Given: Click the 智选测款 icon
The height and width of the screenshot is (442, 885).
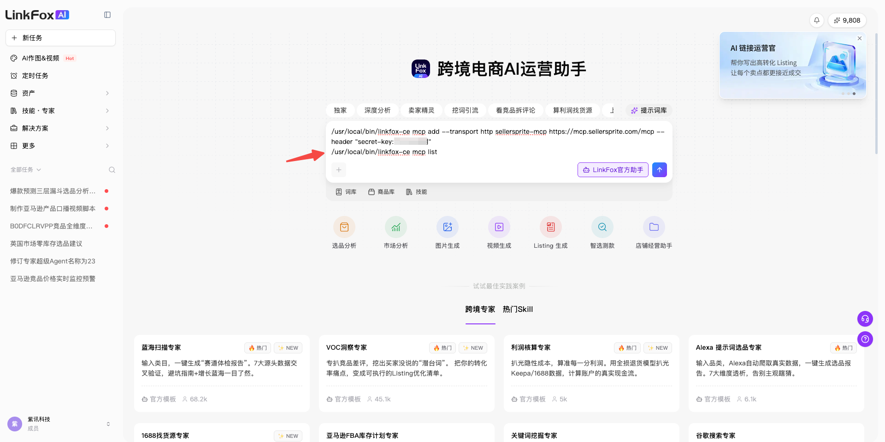Looking at the screenshot, I should coord(602,227).
